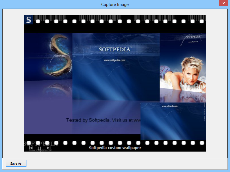Click the 'Tested by Softpedia' text

pyautogui.click(x=103, y=120)
